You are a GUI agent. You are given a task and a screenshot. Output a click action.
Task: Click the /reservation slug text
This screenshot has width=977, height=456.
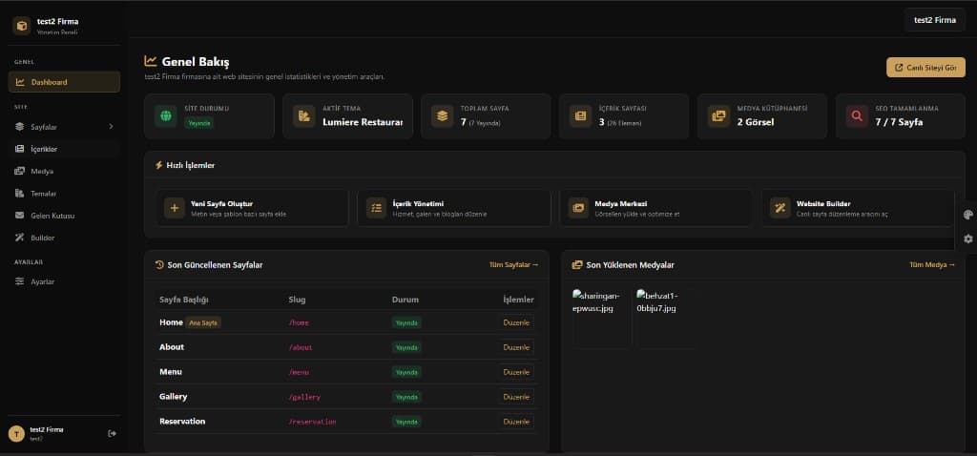click(312, 422)
